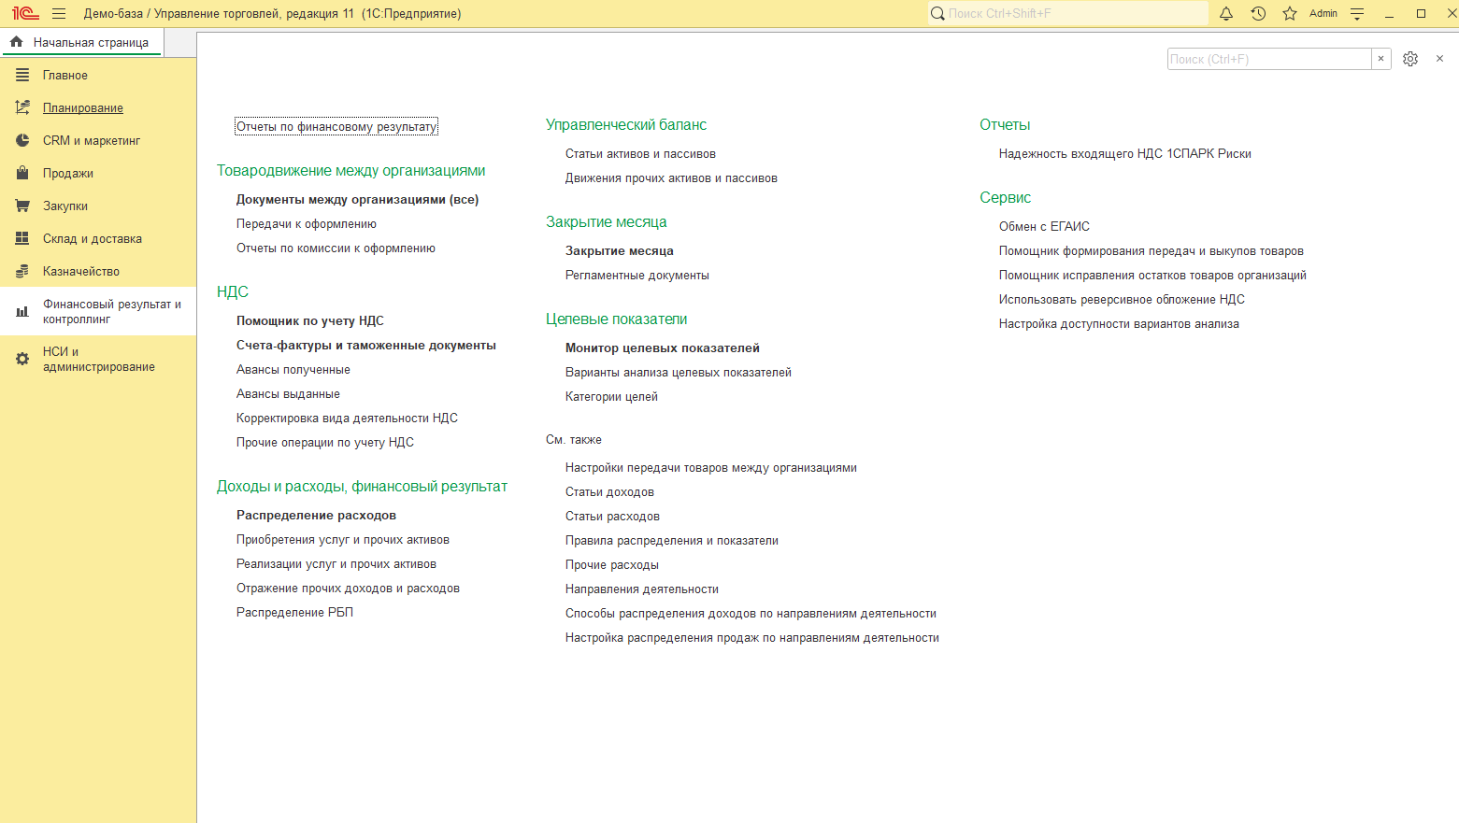This screenshot has width=1459, height=823.
Task: Open menu settings gear icon
Action: (1410, 59)
